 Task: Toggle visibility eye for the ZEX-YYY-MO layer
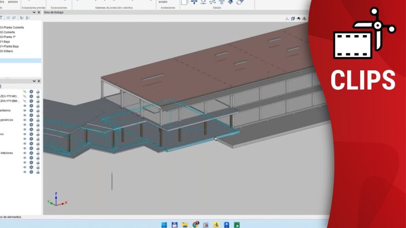(x=25, y=96)
